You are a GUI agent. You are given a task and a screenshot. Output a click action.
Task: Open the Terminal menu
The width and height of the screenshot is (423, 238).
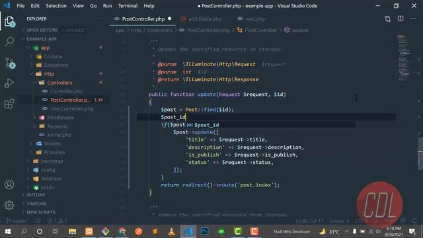point(128,6)
